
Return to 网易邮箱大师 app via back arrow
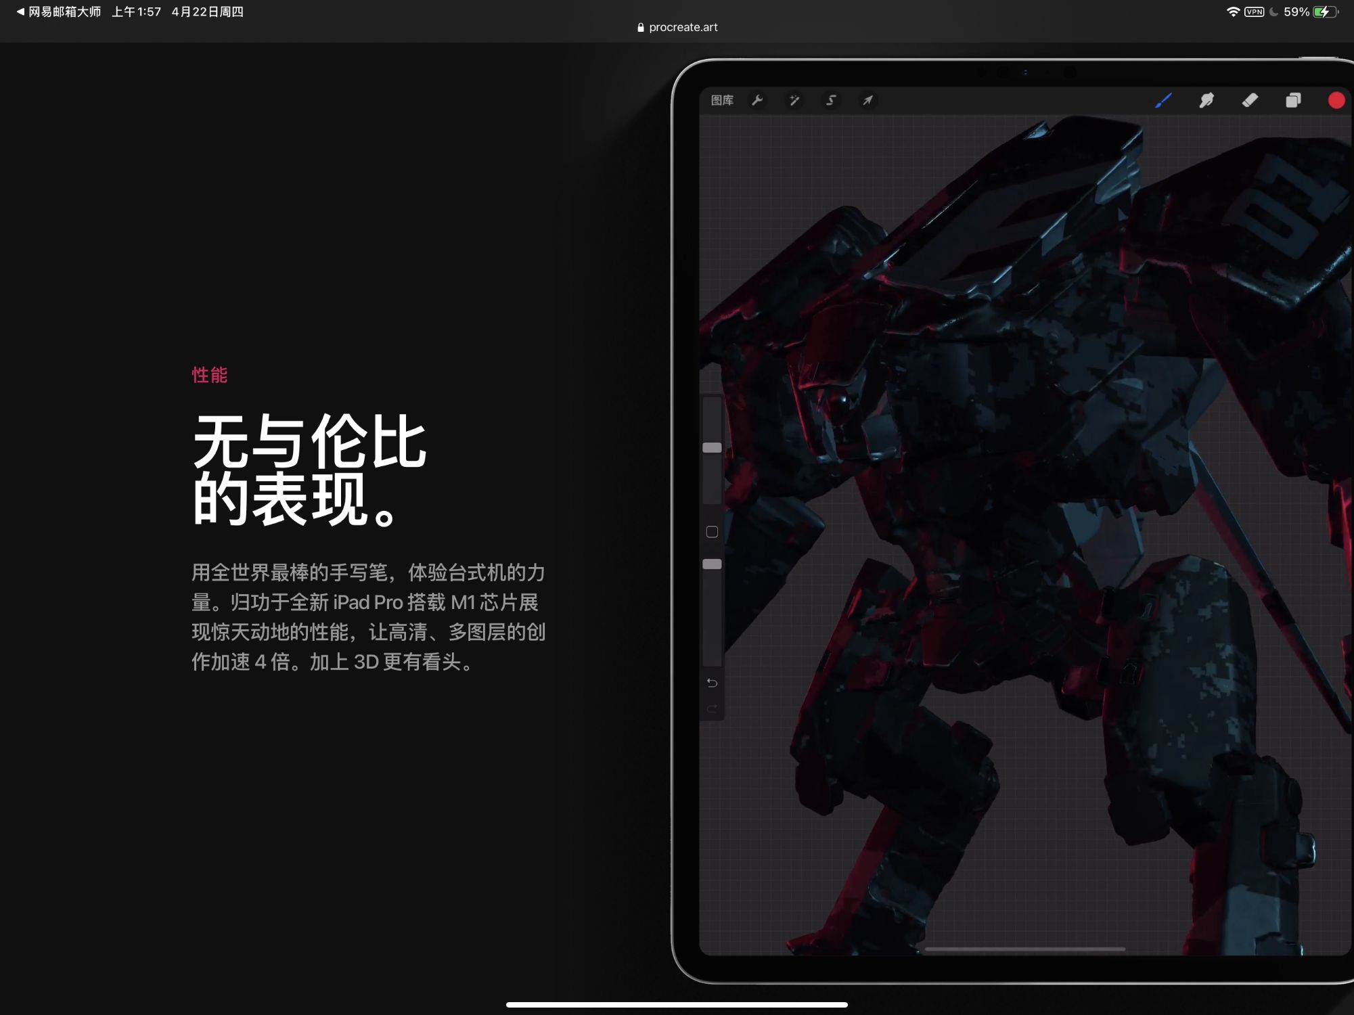(x=58, y=12)
